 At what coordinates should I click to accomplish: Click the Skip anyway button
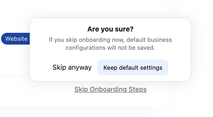(x=72, y=68)
